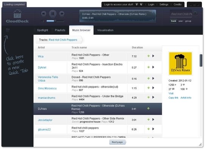Click the search magnifier icon

[195, 13]
